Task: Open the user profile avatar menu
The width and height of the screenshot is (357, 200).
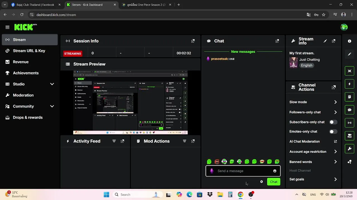Action: click(x=344, y=27)
